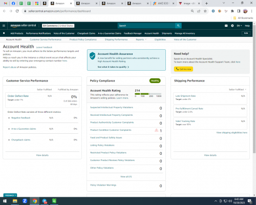
Task: Expand the Reports dropdown in the sub navigation
Action: tap(141, 39)
